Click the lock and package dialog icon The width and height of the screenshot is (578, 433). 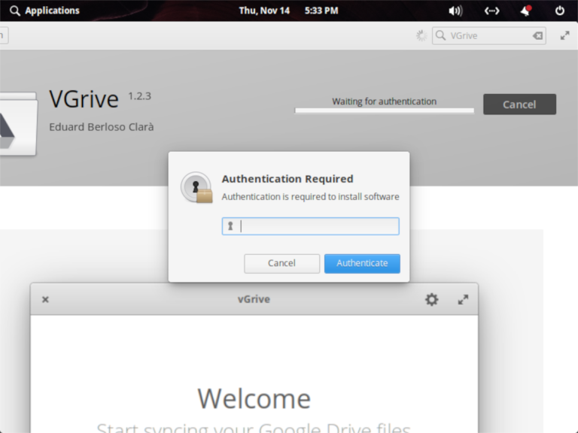196,187
